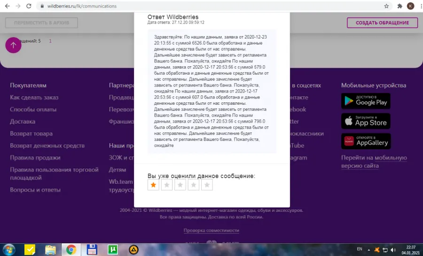Click the Мобильные устройства heading
This screenshot has width=423, height=256.
374,85
